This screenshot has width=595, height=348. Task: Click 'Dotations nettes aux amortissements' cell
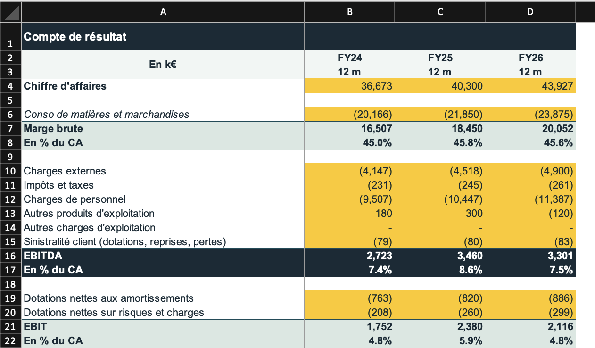(163, 298)
